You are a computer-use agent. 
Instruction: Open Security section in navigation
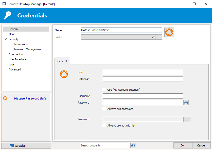point(14,39)
